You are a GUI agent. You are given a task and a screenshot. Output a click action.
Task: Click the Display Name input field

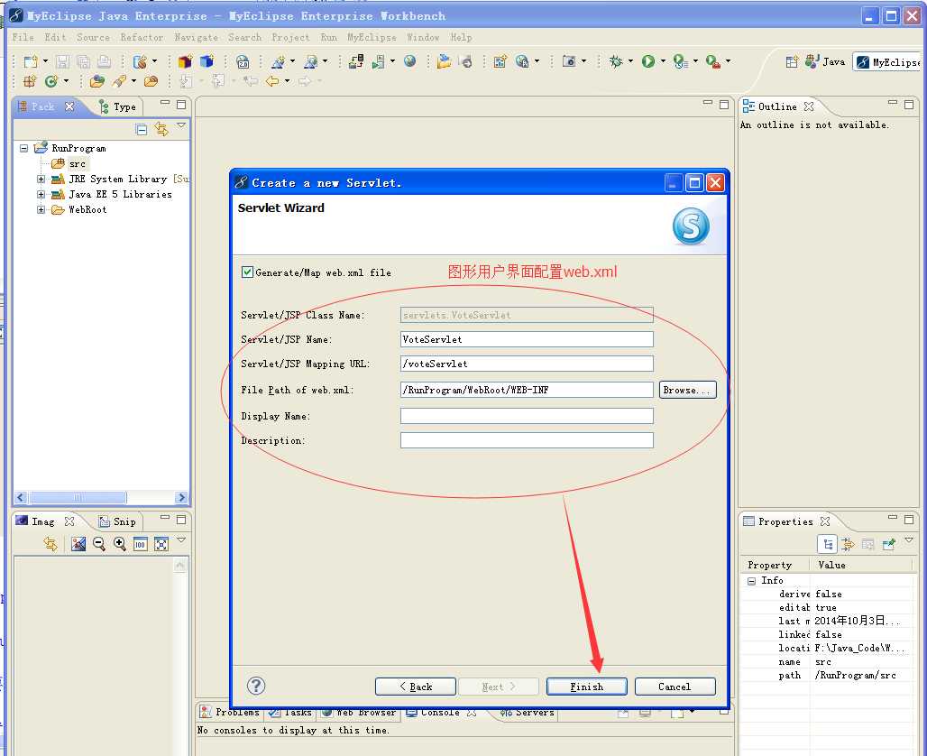(527, 416)
